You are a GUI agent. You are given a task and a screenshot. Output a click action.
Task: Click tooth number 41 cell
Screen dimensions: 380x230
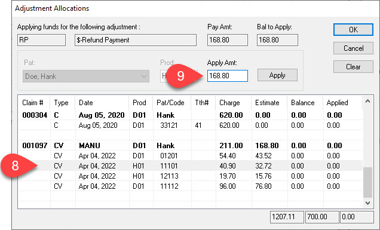coord(198,125)
